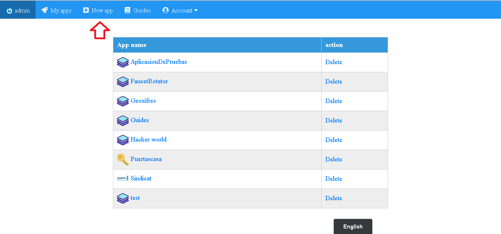Image resolution: width=501 pixels, height=234 pixels.
Task: Open the admin menu item
Action: coord(18,10)
